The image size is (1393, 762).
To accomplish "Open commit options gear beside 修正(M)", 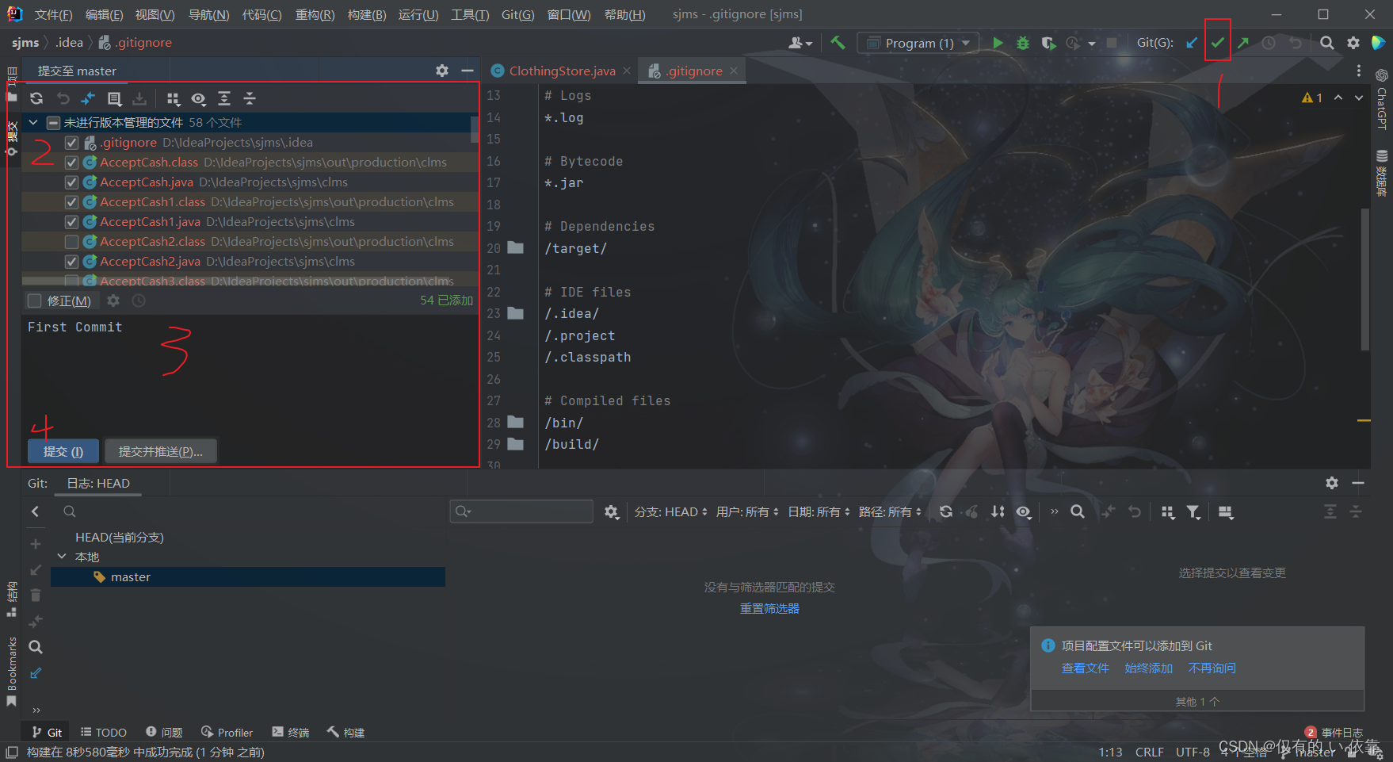I will tap(113, 301).
